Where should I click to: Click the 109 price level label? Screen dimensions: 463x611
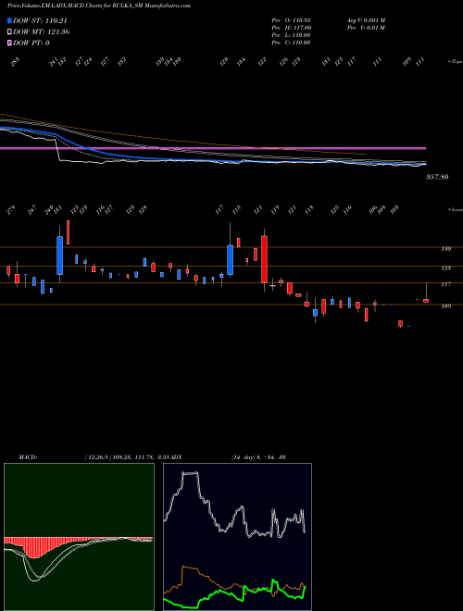pos(445,305)
